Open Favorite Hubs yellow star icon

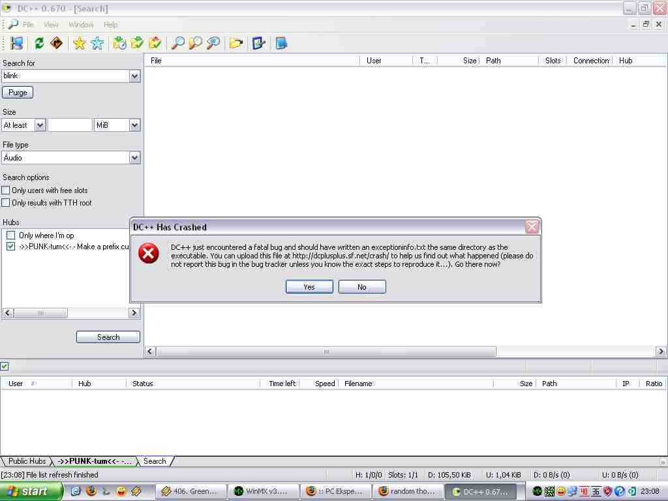pos(80,43)
